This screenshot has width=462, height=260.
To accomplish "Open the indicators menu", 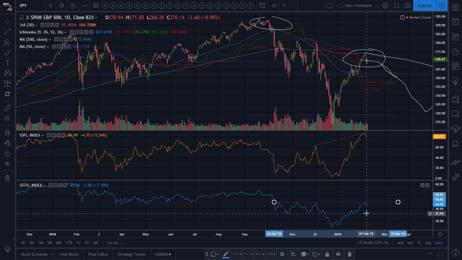I will 84,5.
